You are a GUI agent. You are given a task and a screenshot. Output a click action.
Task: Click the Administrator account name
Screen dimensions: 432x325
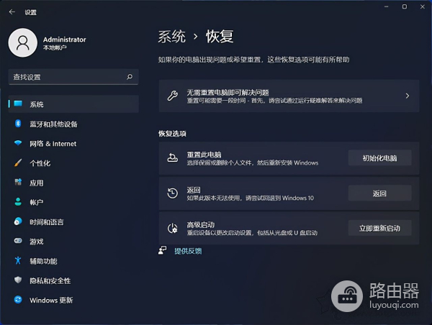point(65,40)
